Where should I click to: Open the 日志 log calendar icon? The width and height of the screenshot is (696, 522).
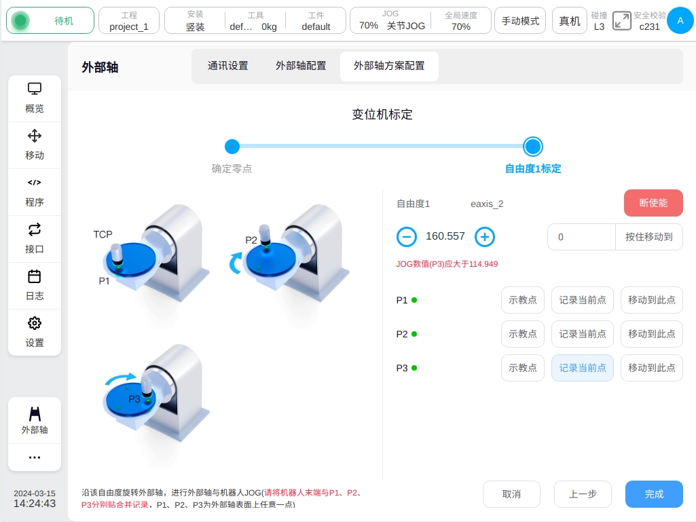35,285
